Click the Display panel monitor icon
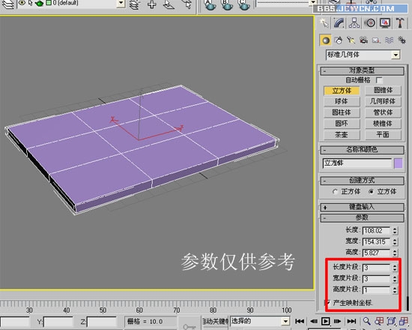412x330 pixels. pos(385,23)
